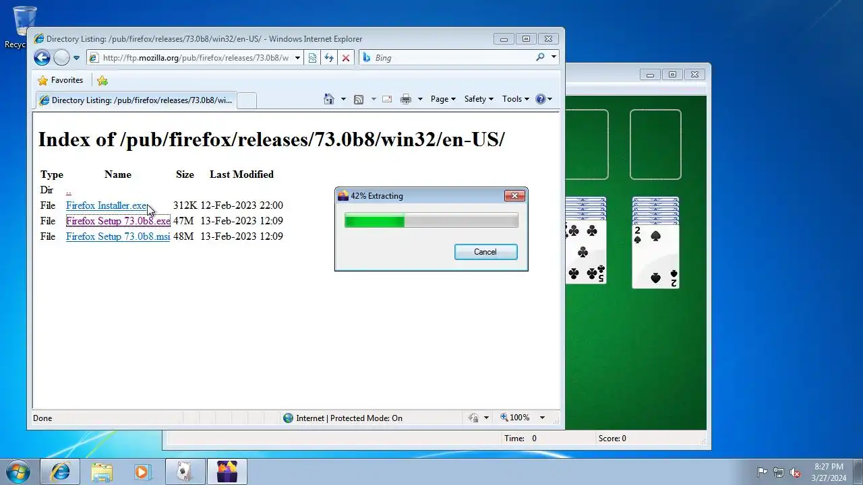Expand the privacy report dropdown arrow
Viewport: 863px width, 485px height.
pyautogui.click(x=486, y=418)
